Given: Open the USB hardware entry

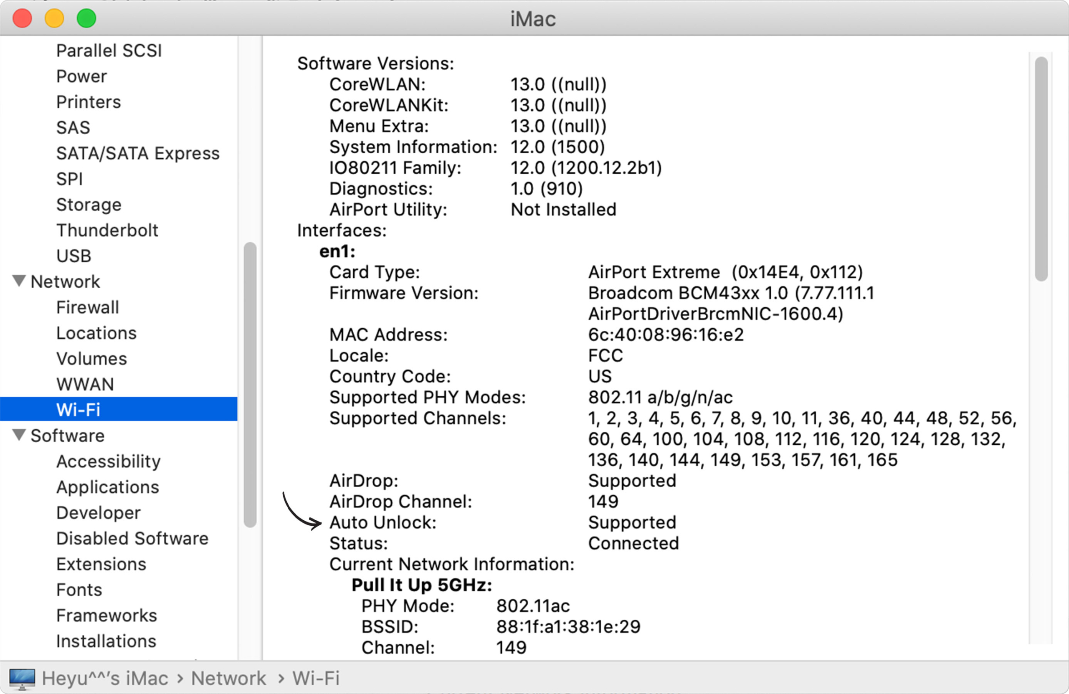Looking at the screenshot, I should 73,256.
